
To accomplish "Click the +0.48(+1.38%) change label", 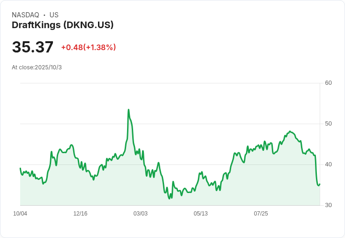I will (x=89, y=47).
